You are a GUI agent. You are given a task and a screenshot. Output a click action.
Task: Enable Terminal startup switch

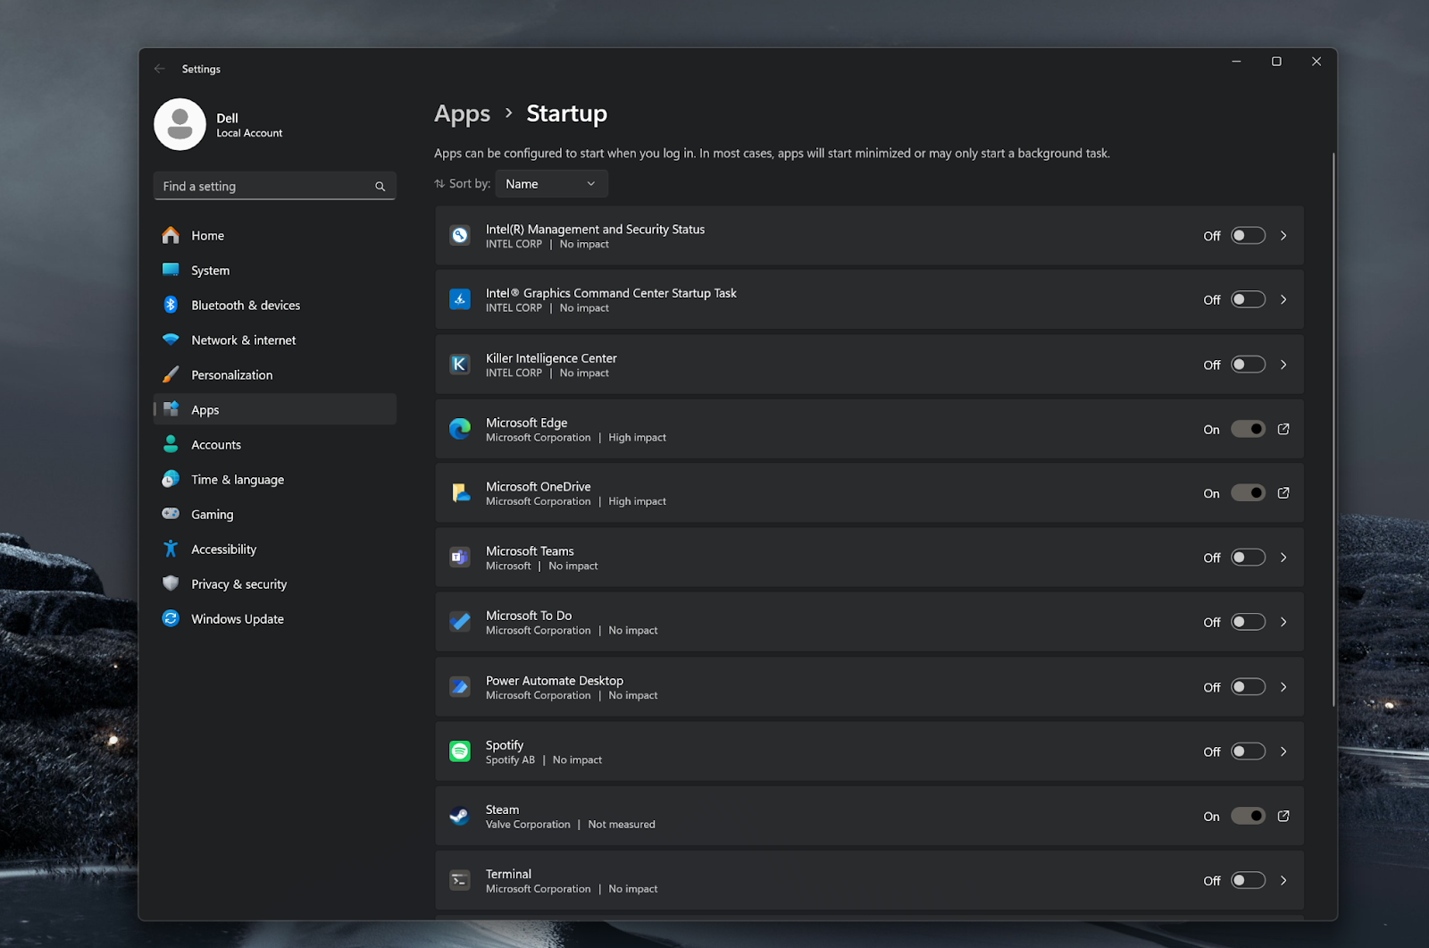click(1248, 880)
